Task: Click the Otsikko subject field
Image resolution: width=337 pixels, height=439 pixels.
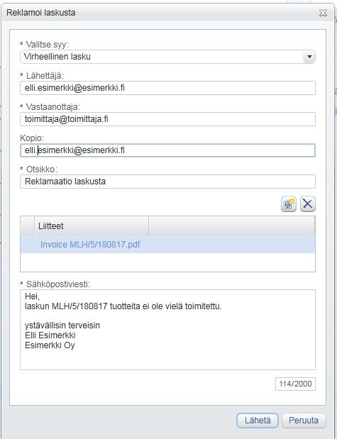Action: coord(167,182)
